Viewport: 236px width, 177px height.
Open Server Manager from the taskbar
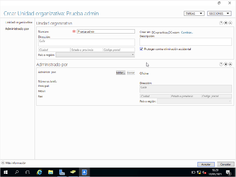coord(62,172)
